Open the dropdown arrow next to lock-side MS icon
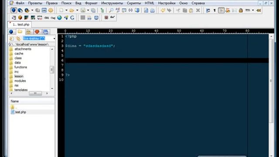Image resolution: width=279 pixels, height=157 pixels. coord(253,10)
